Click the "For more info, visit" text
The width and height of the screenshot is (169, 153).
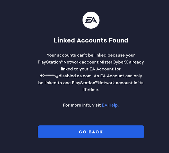coord(82,105)
